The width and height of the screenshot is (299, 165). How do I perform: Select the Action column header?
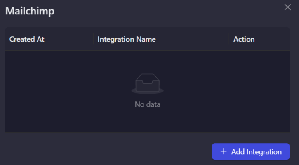pyautogui.click(x=259, y=39)
